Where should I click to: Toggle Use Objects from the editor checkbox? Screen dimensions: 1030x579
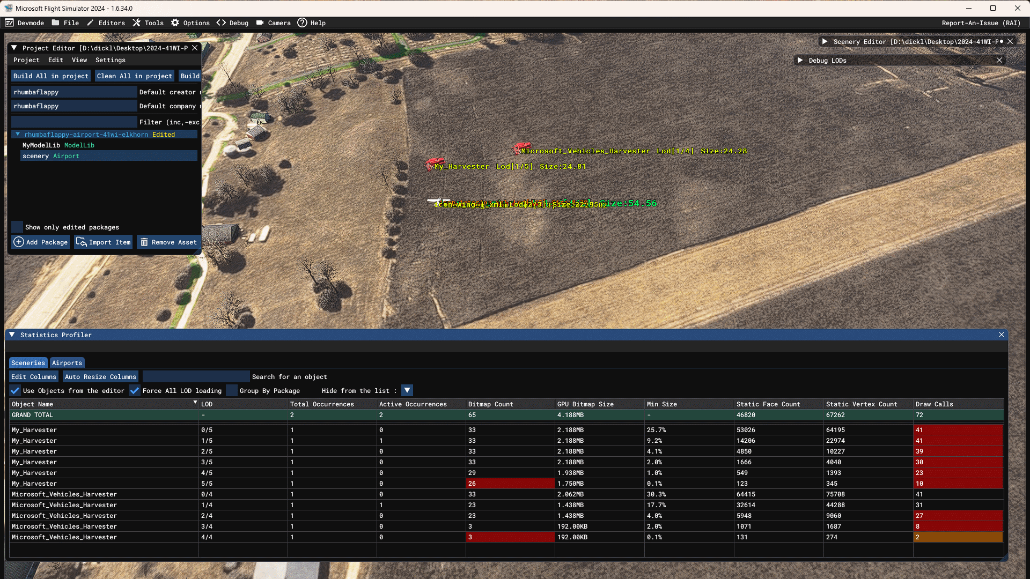[x=15, y=391]
